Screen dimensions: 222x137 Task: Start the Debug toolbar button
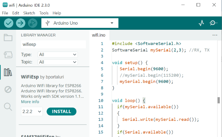click(33, 23)
